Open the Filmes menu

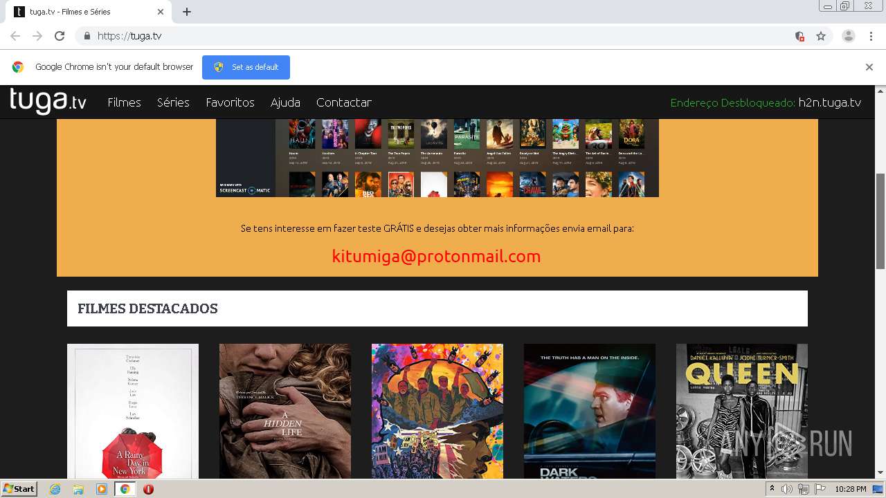pyautogui.click(x=125, y=102)
